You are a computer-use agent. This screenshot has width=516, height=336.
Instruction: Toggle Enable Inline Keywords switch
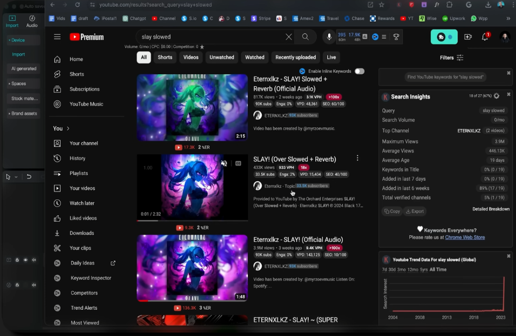coord(359,71)
